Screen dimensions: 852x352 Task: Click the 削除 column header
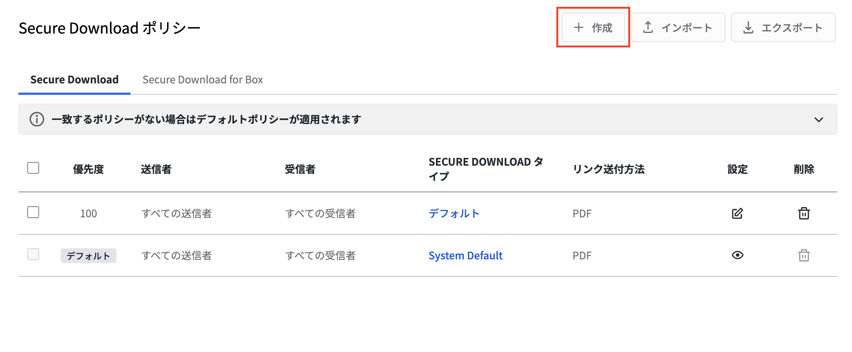(804, 169)
